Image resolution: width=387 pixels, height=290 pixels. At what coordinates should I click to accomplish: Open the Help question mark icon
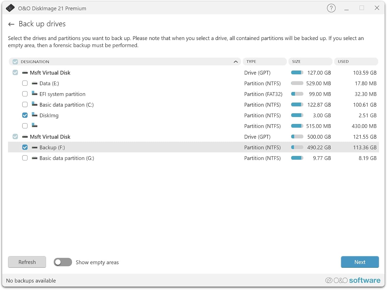(x=331, y=8)
